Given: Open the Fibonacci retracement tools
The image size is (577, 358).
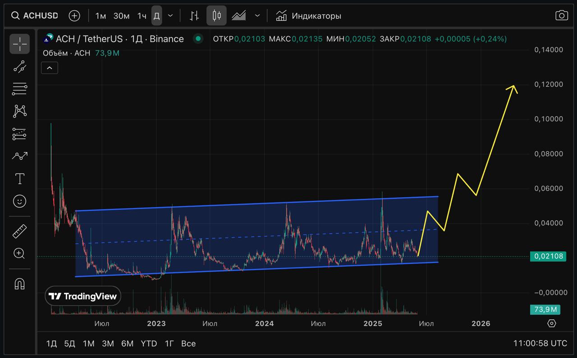Looking at the screenshot, I should (20, 89).
